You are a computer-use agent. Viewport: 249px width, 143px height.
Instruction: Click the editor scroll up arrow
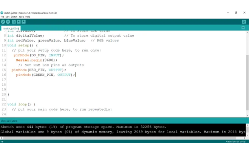click(247, 32)
